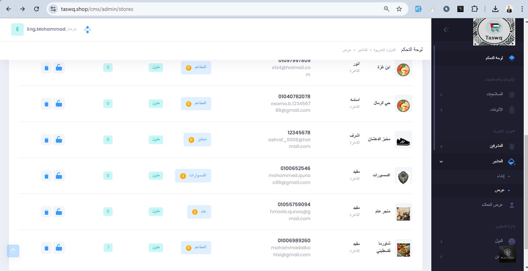The height and width of the screenshot is (271, 528).
Task: Open عرض العملاء in the sidebar
Action: [x=492, y=205]
